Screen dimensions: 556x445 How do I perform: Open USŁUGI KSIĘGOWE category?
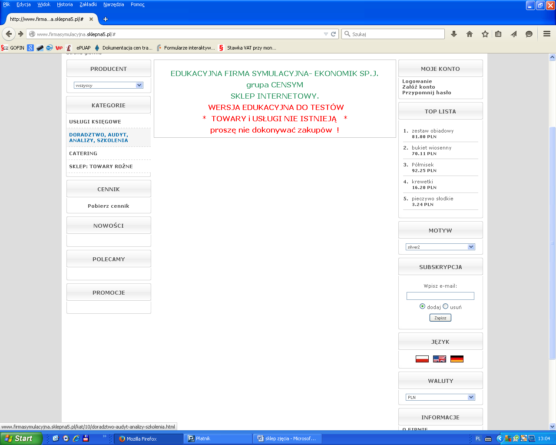click(x=95, y=122)
